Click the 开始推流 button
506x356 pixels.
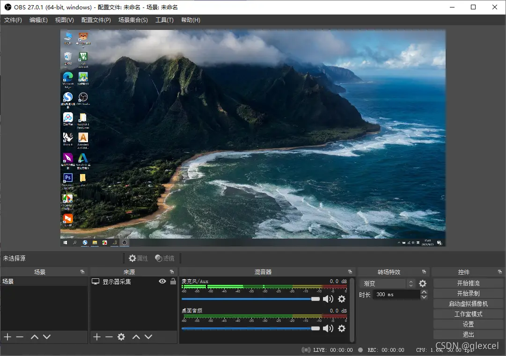(x=468, y=283)
